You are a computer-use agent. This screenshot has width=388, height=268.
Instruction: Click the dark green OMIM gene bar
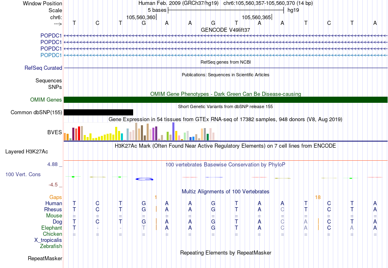point(226,100)
